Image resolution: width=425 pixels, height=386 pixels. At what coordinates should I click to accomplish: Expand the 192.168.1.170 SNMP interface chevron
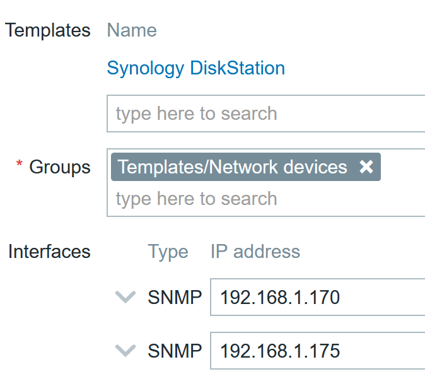click(126, 297)
